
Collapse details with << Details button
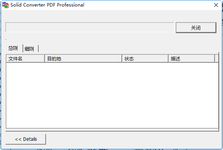26,139
